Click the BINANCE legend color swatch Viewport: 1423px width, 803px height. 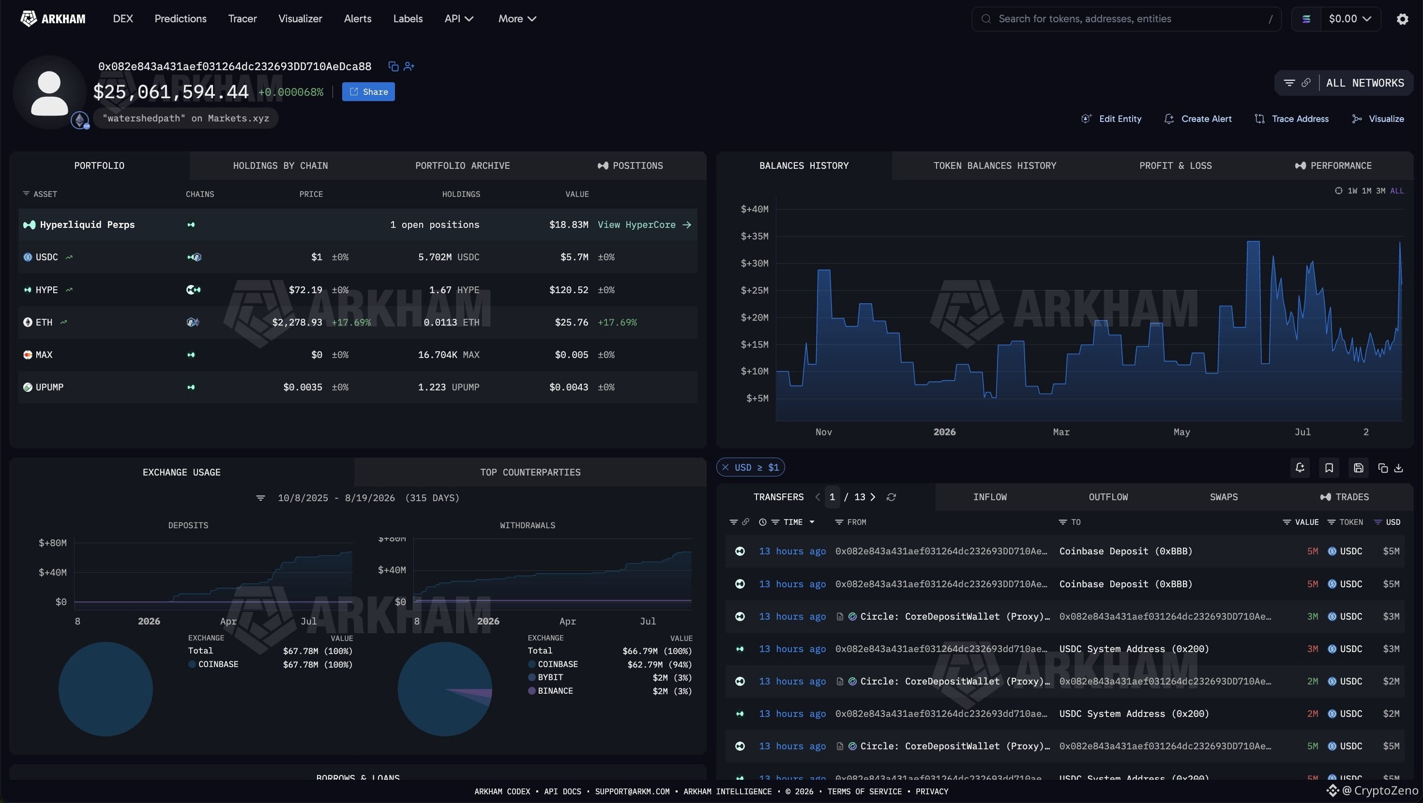(x=531, y=691)
